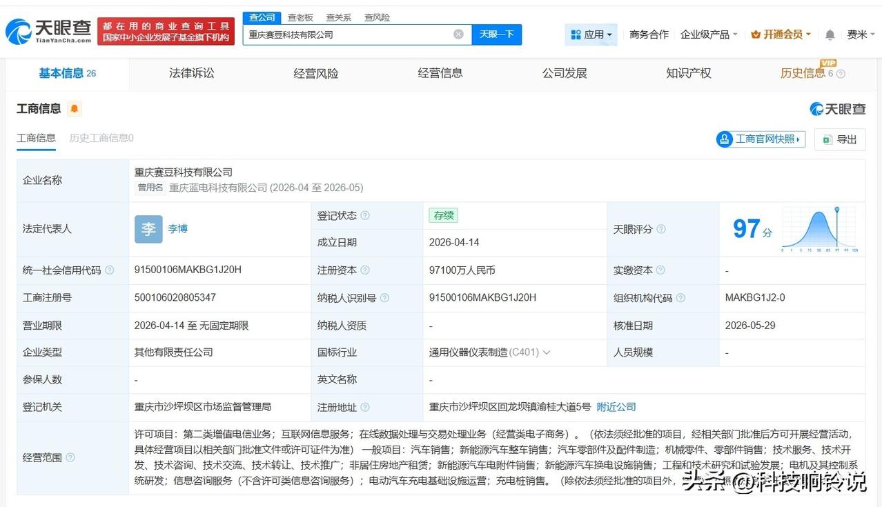This screenshot has width=882, height=507.
Task: Click the red promotional banner
Action: point(166,32)
